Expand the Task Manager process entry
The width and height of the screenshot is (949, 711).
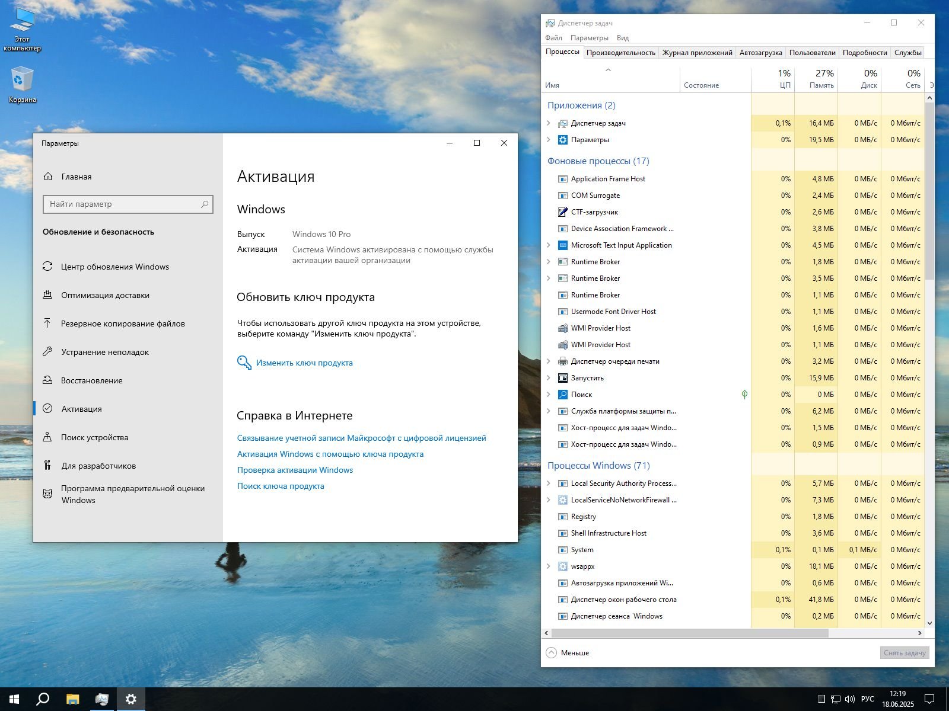coord(549,123)
